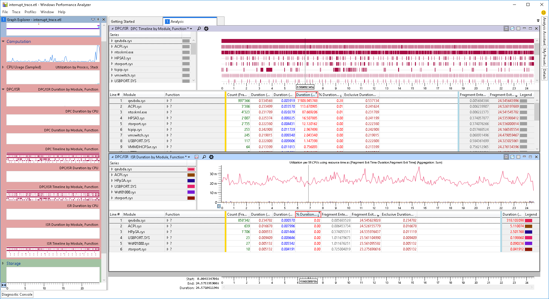Click the feedback smiley face icon

544,12
